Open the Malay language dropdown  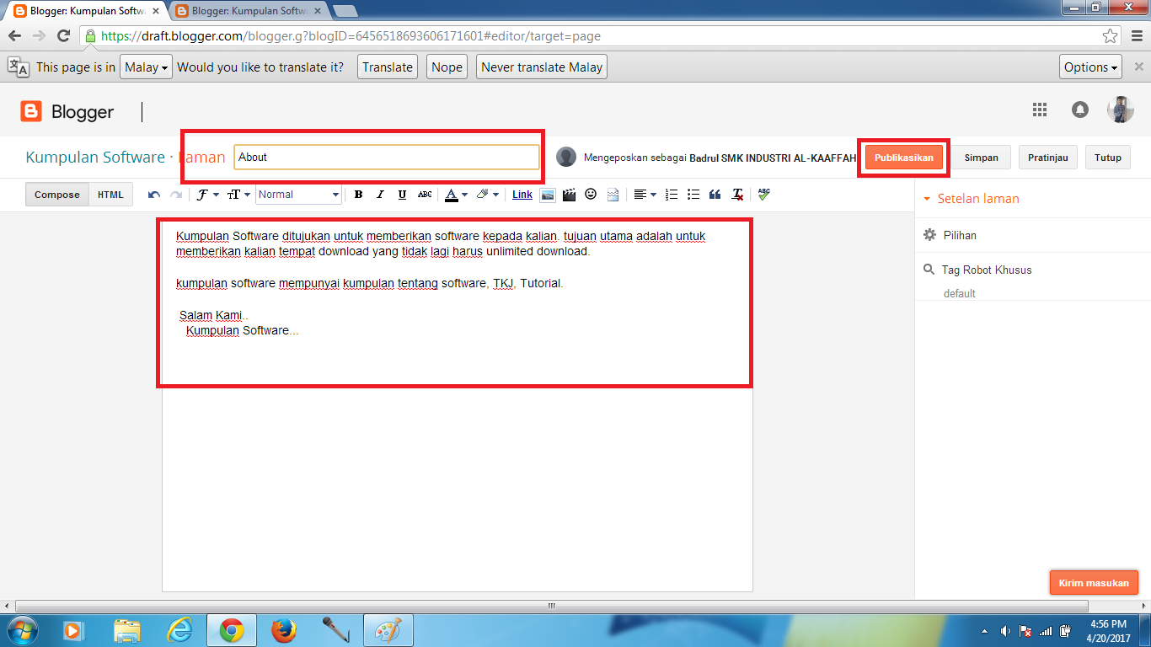pyautogui.click(x=147, y=67)
